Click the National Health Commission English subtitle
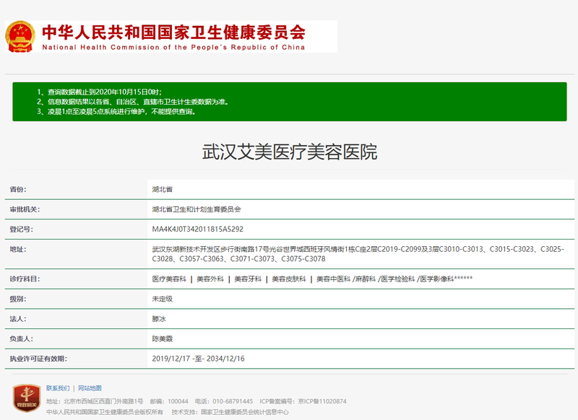 coord(173,48)
